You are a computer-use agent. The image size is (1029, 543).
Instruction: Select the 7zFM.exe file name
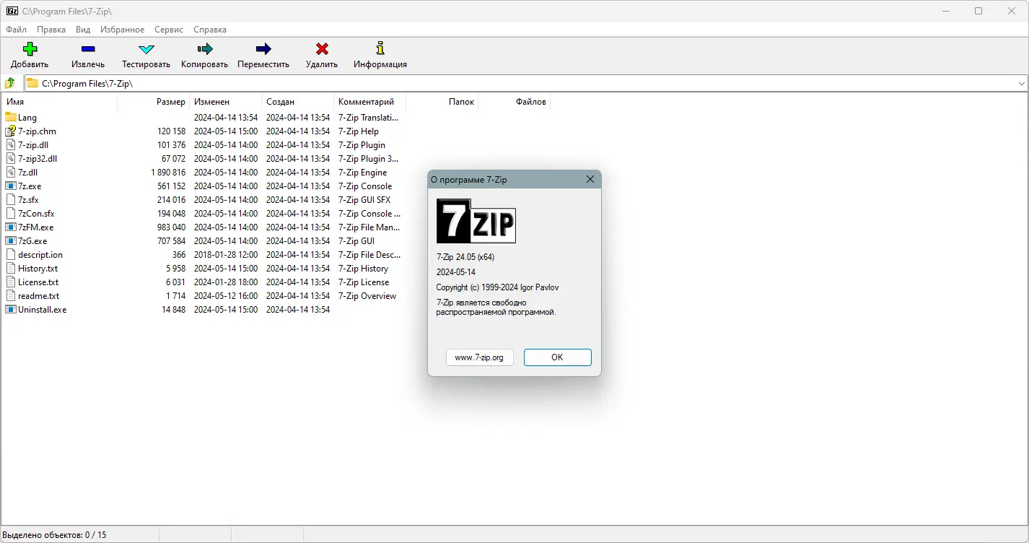(36, 227)
